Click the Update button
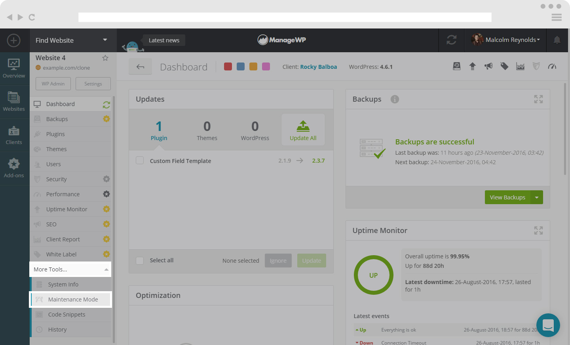Image resolution: width=570 pixels, height=345 pixels. pos(312,261)
